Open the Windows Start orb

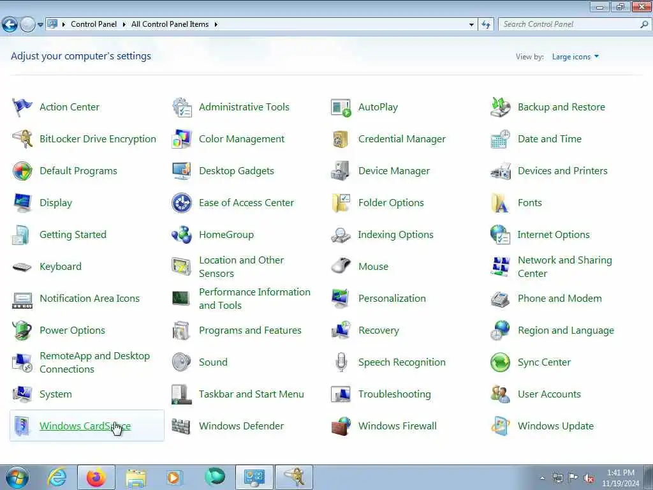click(x=17, y=477)
